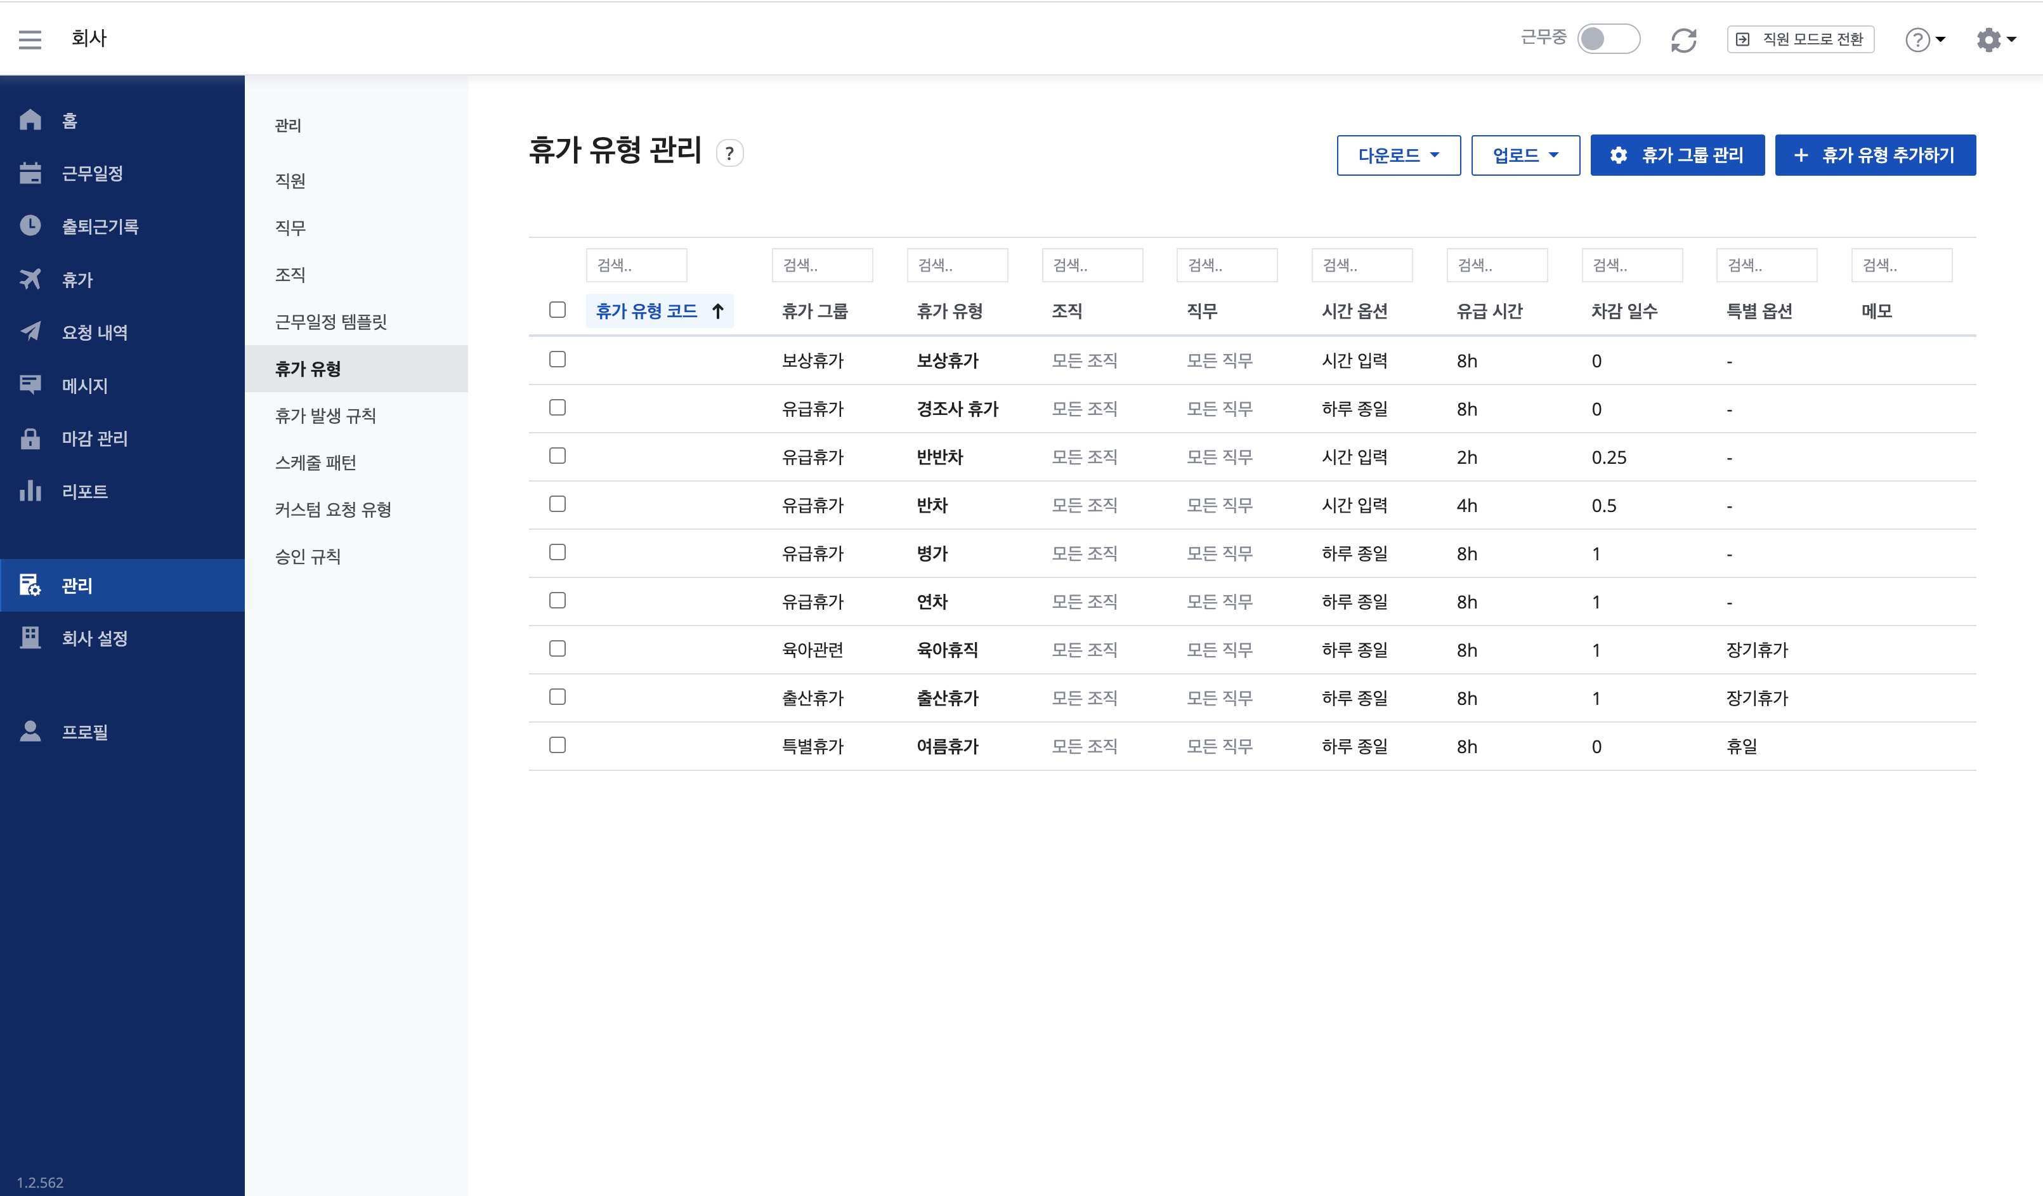Viewport: 2043px width, 1196px height.
Task: Click the 홈 home icon in sidebar
Action: click(x=31, y=119)
